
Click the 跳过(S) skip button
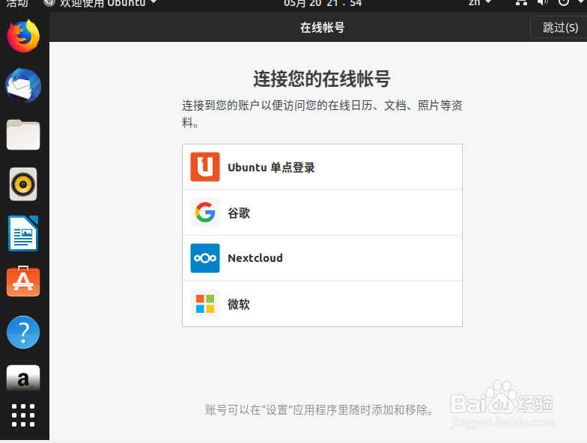coord(559,27)
